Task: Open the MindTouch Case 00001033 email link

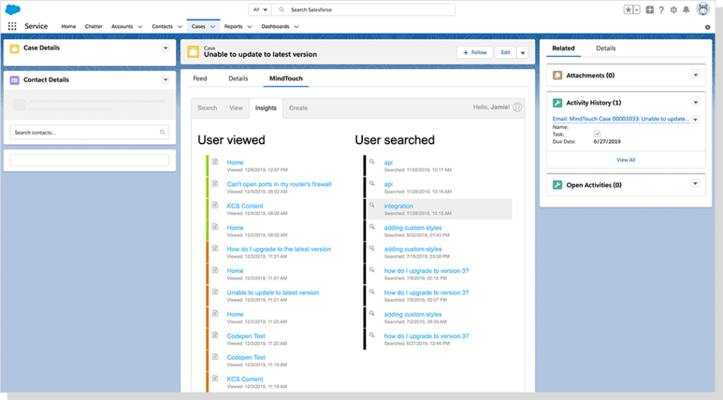Action: [621, 119]
